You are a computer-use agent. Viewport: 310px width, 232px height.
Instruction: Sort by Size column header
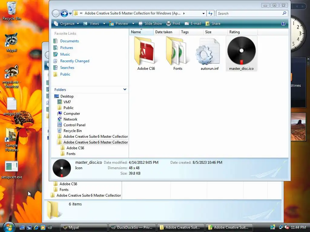click(215, 32)
